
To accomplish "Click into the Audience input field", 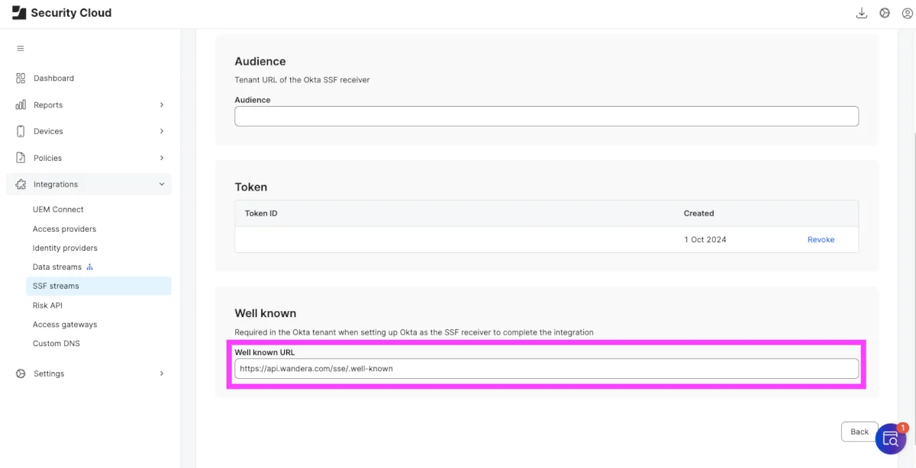I will coord(547,116).
